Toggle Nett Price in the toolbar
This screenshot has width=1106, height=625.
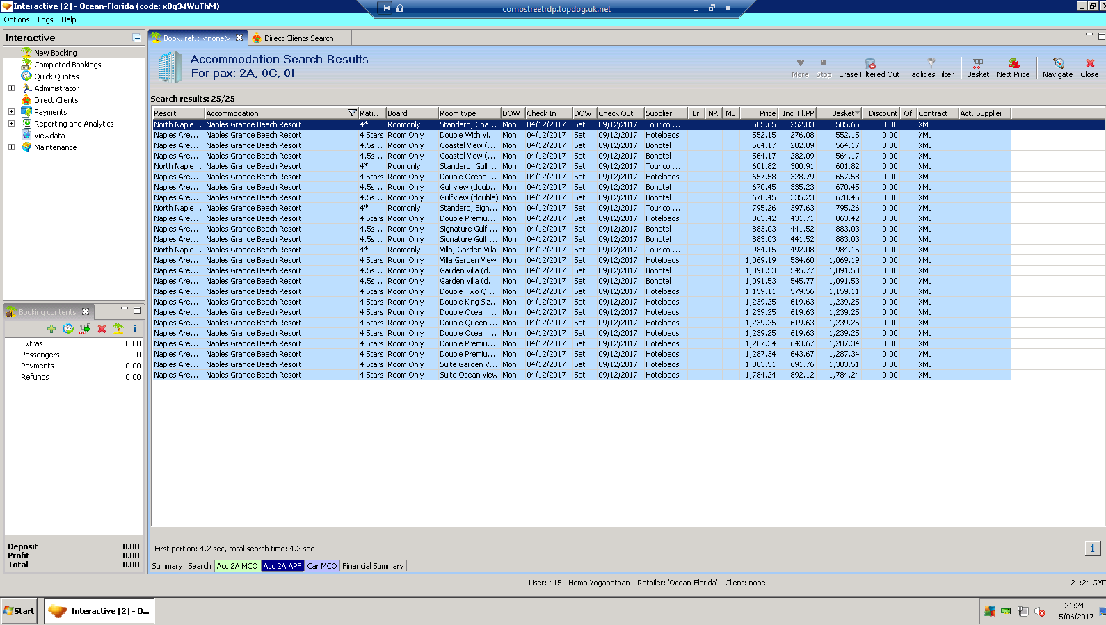coord(1013,67)
